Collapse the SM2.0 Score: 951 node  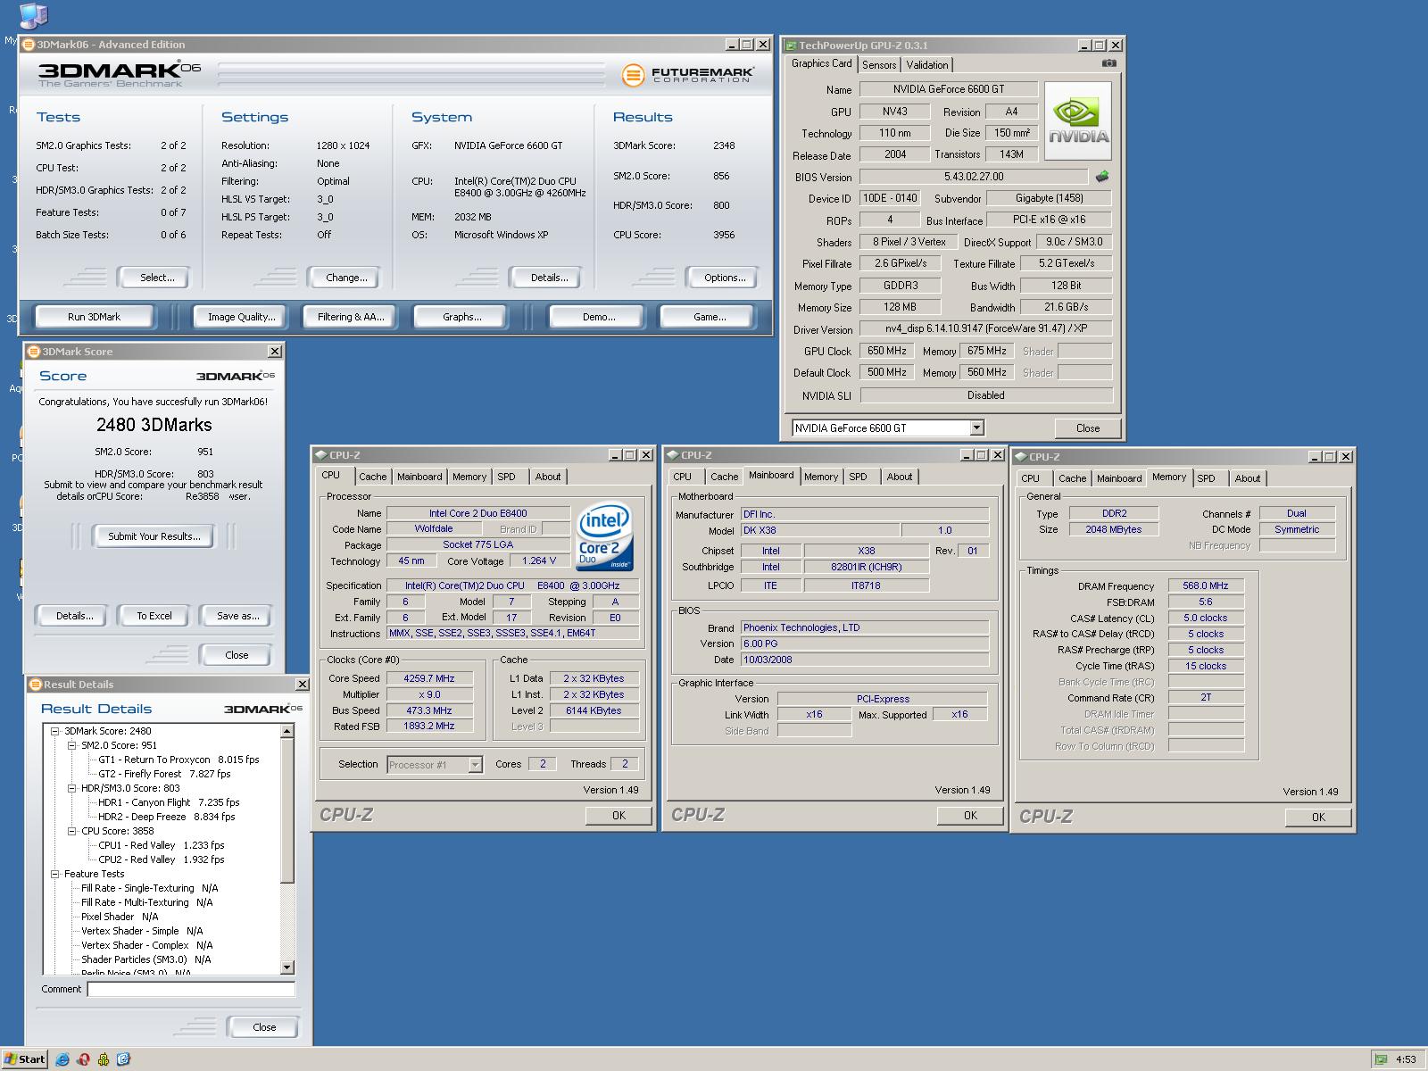coord(72,745)
